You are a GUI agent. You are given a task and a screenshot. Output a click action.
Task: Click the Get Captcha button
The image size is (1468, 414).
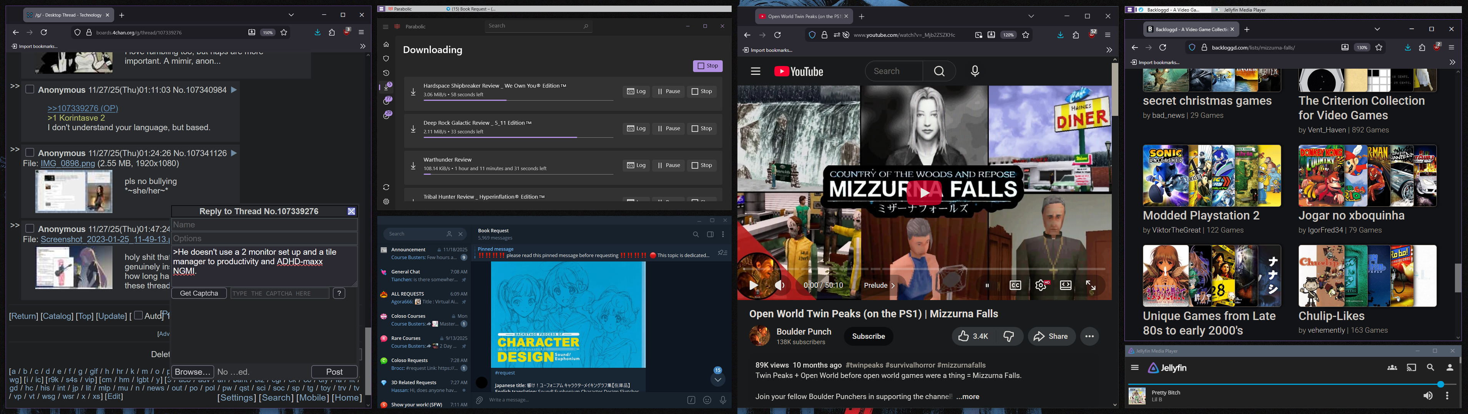pyautogui.click(x=199, y=294)
